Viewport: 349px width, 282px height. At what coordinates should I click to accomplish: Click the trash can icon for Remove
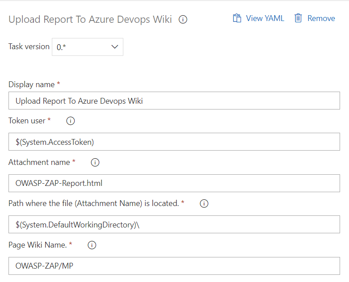(x=298, y=18)
